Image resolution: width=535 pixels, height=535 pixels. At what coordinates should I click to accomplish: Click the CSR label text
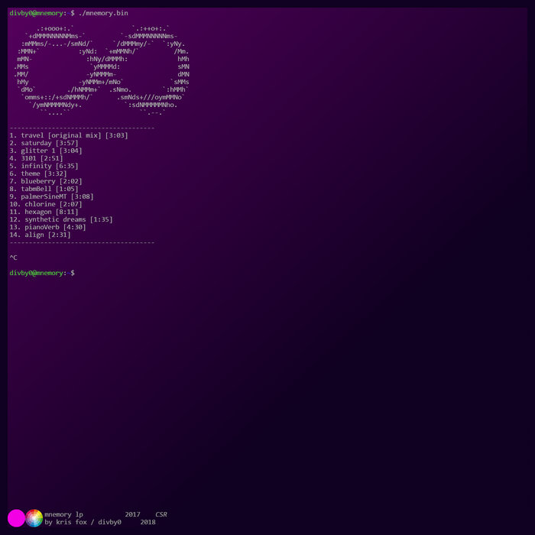point(160,514)
